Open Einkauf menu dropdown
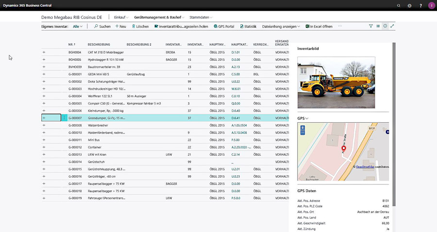 click(121, 17)
